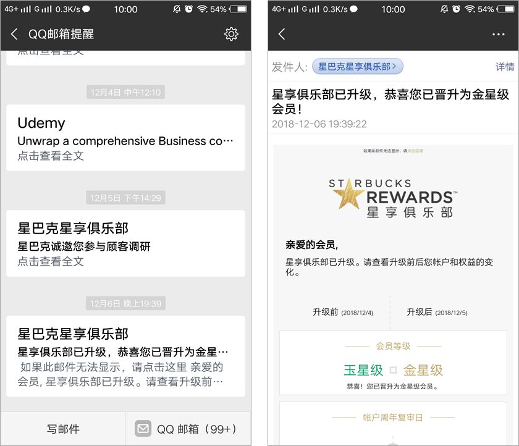Tap the muted bell icon in right status bar

pyautogui.click(x=444, y=9)
